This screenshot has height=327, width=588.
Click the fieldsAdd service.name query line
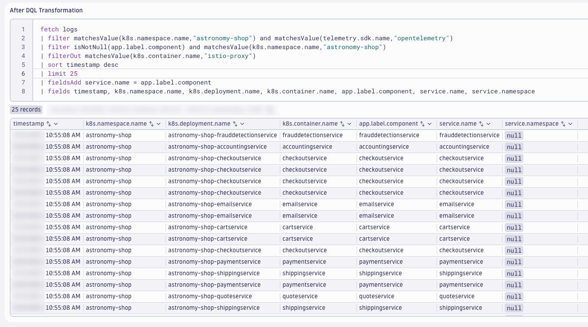pyautogui.click(x=126, y=82)
